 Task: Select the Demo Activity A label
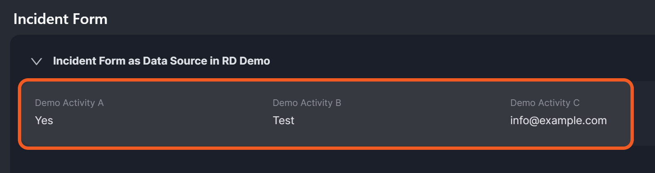(x=69, y=103)
